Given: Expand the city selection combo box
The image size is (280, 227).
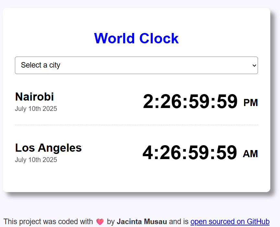Looking at the screenshot, I should [x=136, y=65].
